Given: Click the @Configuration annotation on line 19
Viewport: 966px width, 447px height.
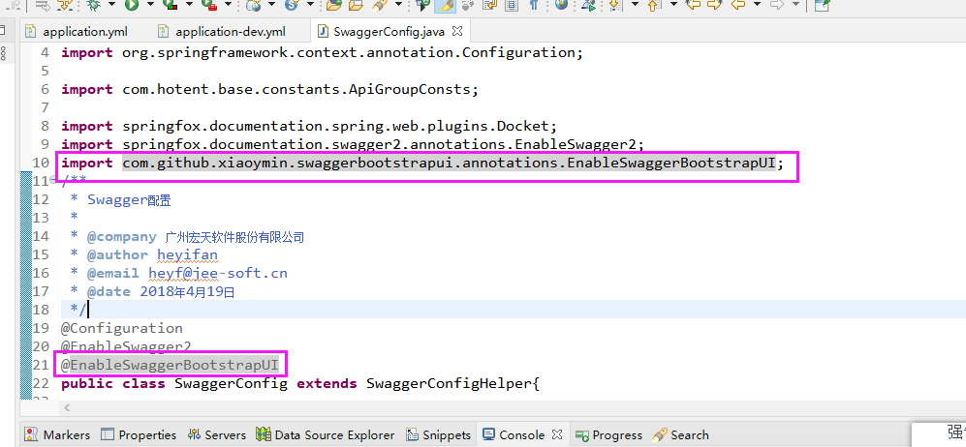Looking at the screenshot, I should coord(121,328).
